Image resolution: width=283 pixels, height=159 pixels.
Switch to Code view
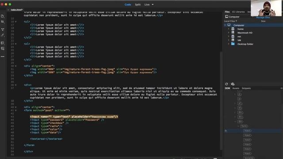coord(128,5)
